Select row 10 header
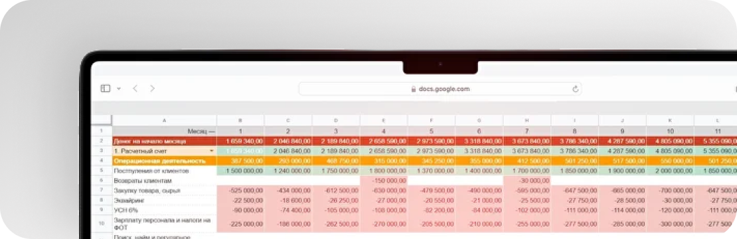 (102, 224)
